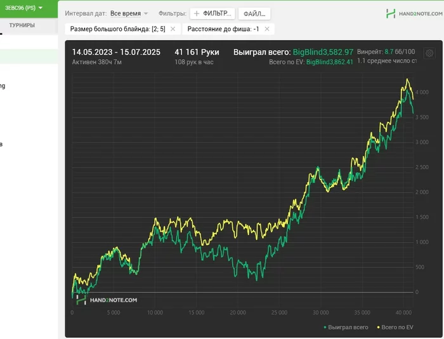The height and width of the screenshot is (339, 444).
Task: Toggle the Всего по EV legend series
Action: pos(395,328)
